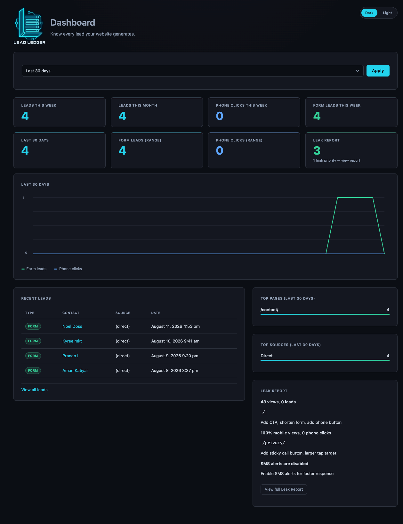Screen dimensions: 403x524
Task: Click the Dashboard heading
Action: coord(73,22)
